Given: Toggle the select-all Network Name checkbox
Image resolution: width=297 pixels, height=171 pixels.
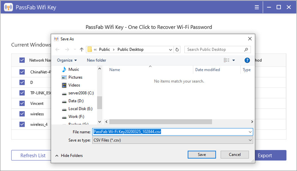Looking at the screenshot, I should (22, 60).
